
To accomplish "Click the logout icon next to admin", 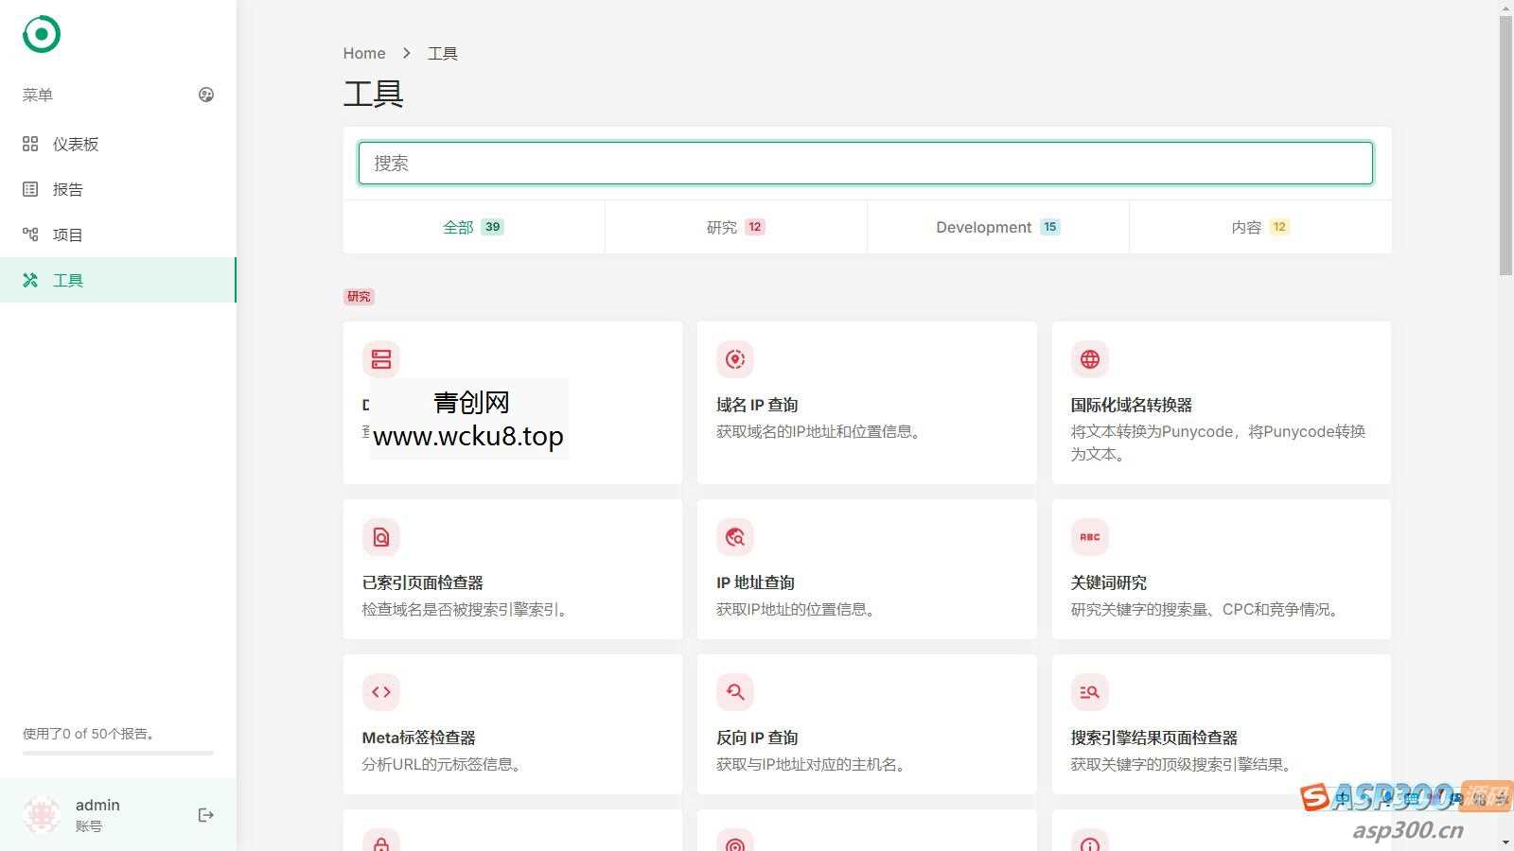I will point(205,815).
